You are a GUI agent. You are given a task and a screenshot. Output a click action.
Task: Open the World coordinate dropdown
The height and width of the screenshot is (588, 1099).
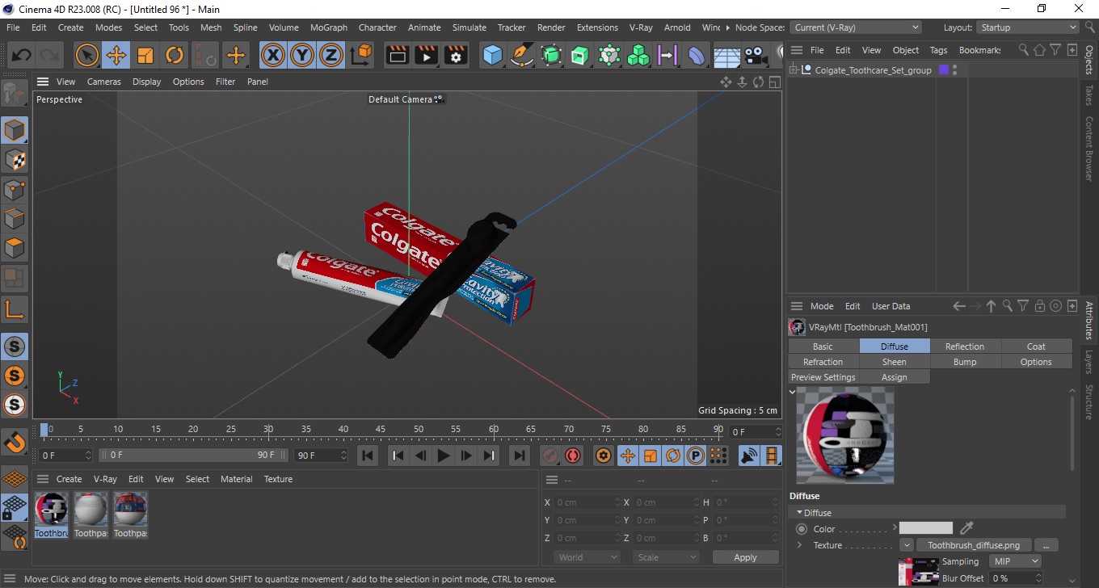(x=587, y=557)
